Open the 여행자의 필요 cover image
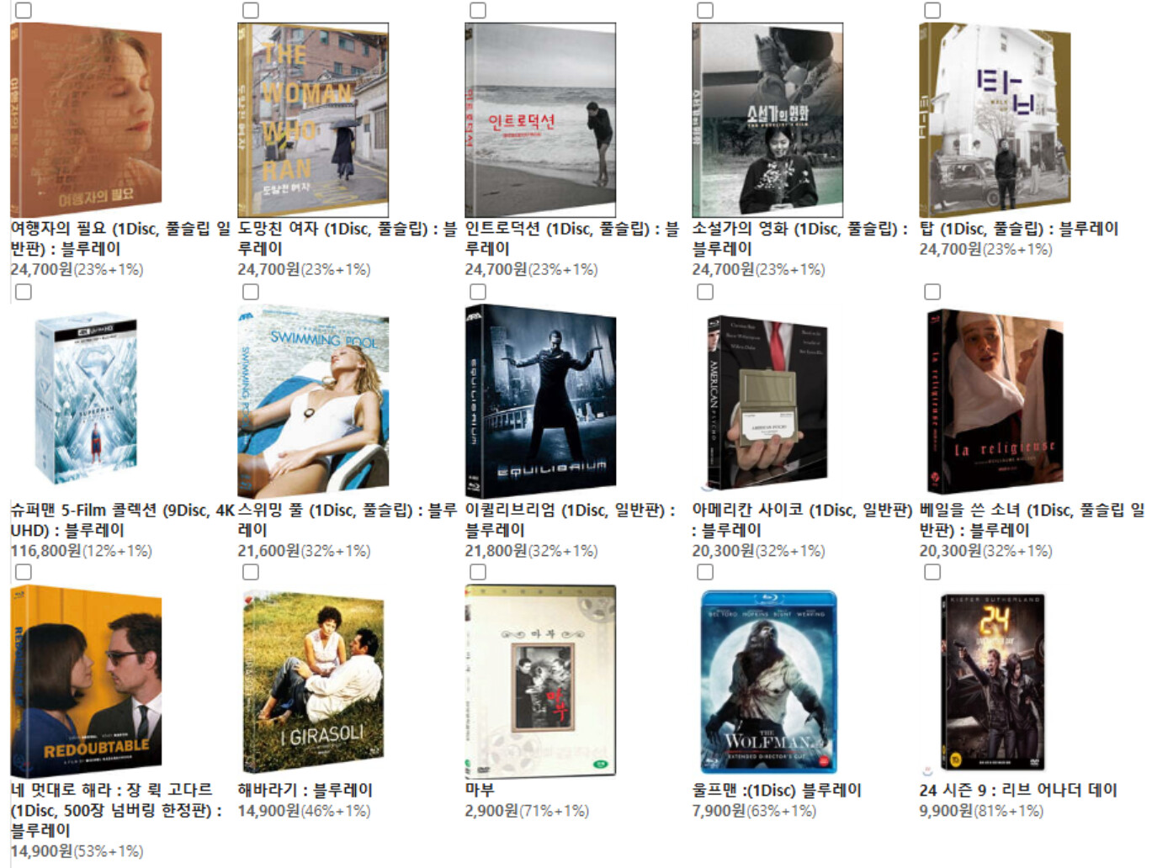The height and width of the screenshot is (868, 1152). [x=86, y=119]
